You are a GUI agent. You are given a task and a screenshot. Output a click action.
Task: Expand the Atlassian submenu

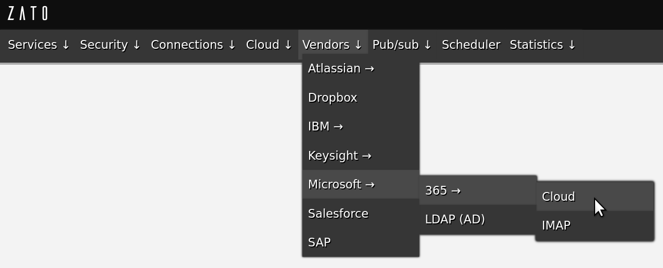tap(341, 68)
